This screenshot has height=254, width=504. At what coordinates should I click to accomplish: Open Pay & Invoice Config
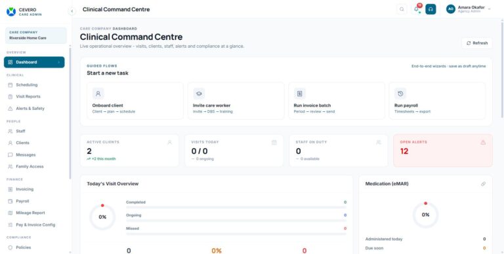pos(34,225)
